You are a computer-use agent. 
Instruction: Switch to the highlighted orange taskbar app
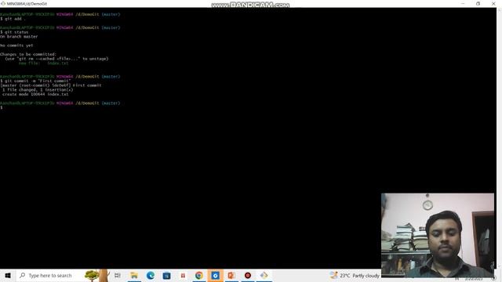point(215,275)
